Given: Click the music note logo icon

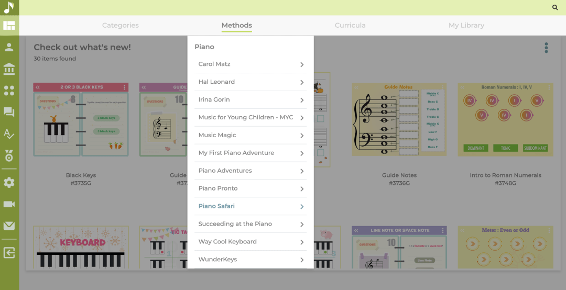Looking at the screenshot, I should (x=9, y=7).
